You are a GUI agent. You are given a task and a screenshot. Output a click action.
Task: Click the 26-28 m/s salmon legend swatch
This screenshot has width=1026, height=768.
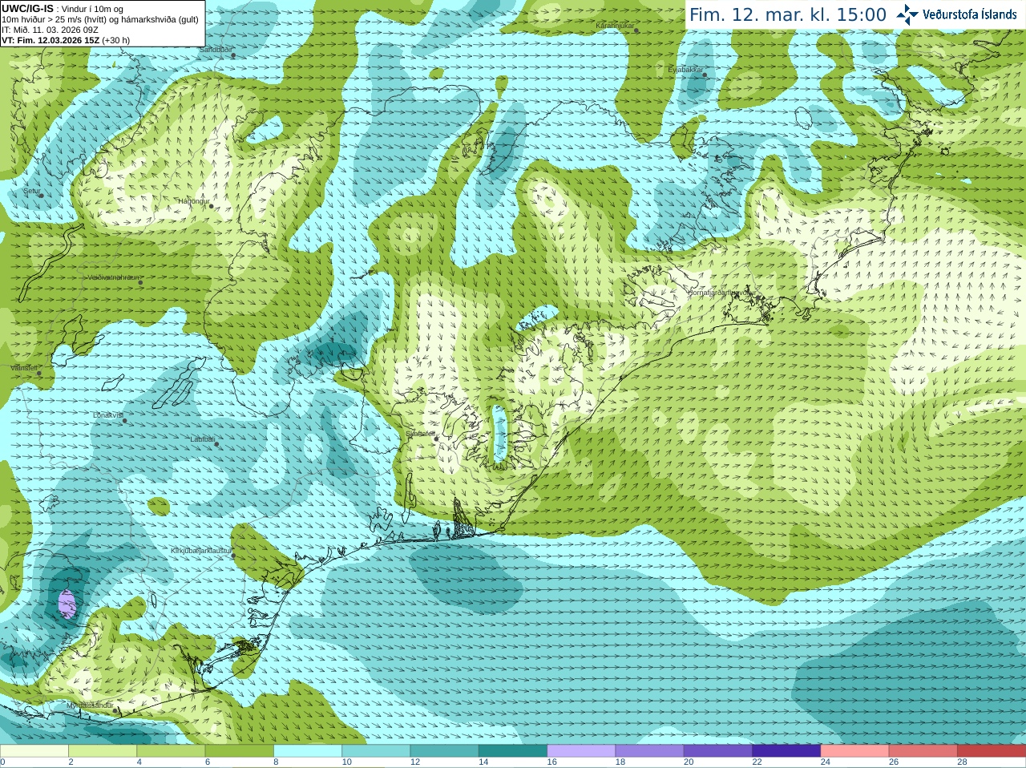point(923,751)
